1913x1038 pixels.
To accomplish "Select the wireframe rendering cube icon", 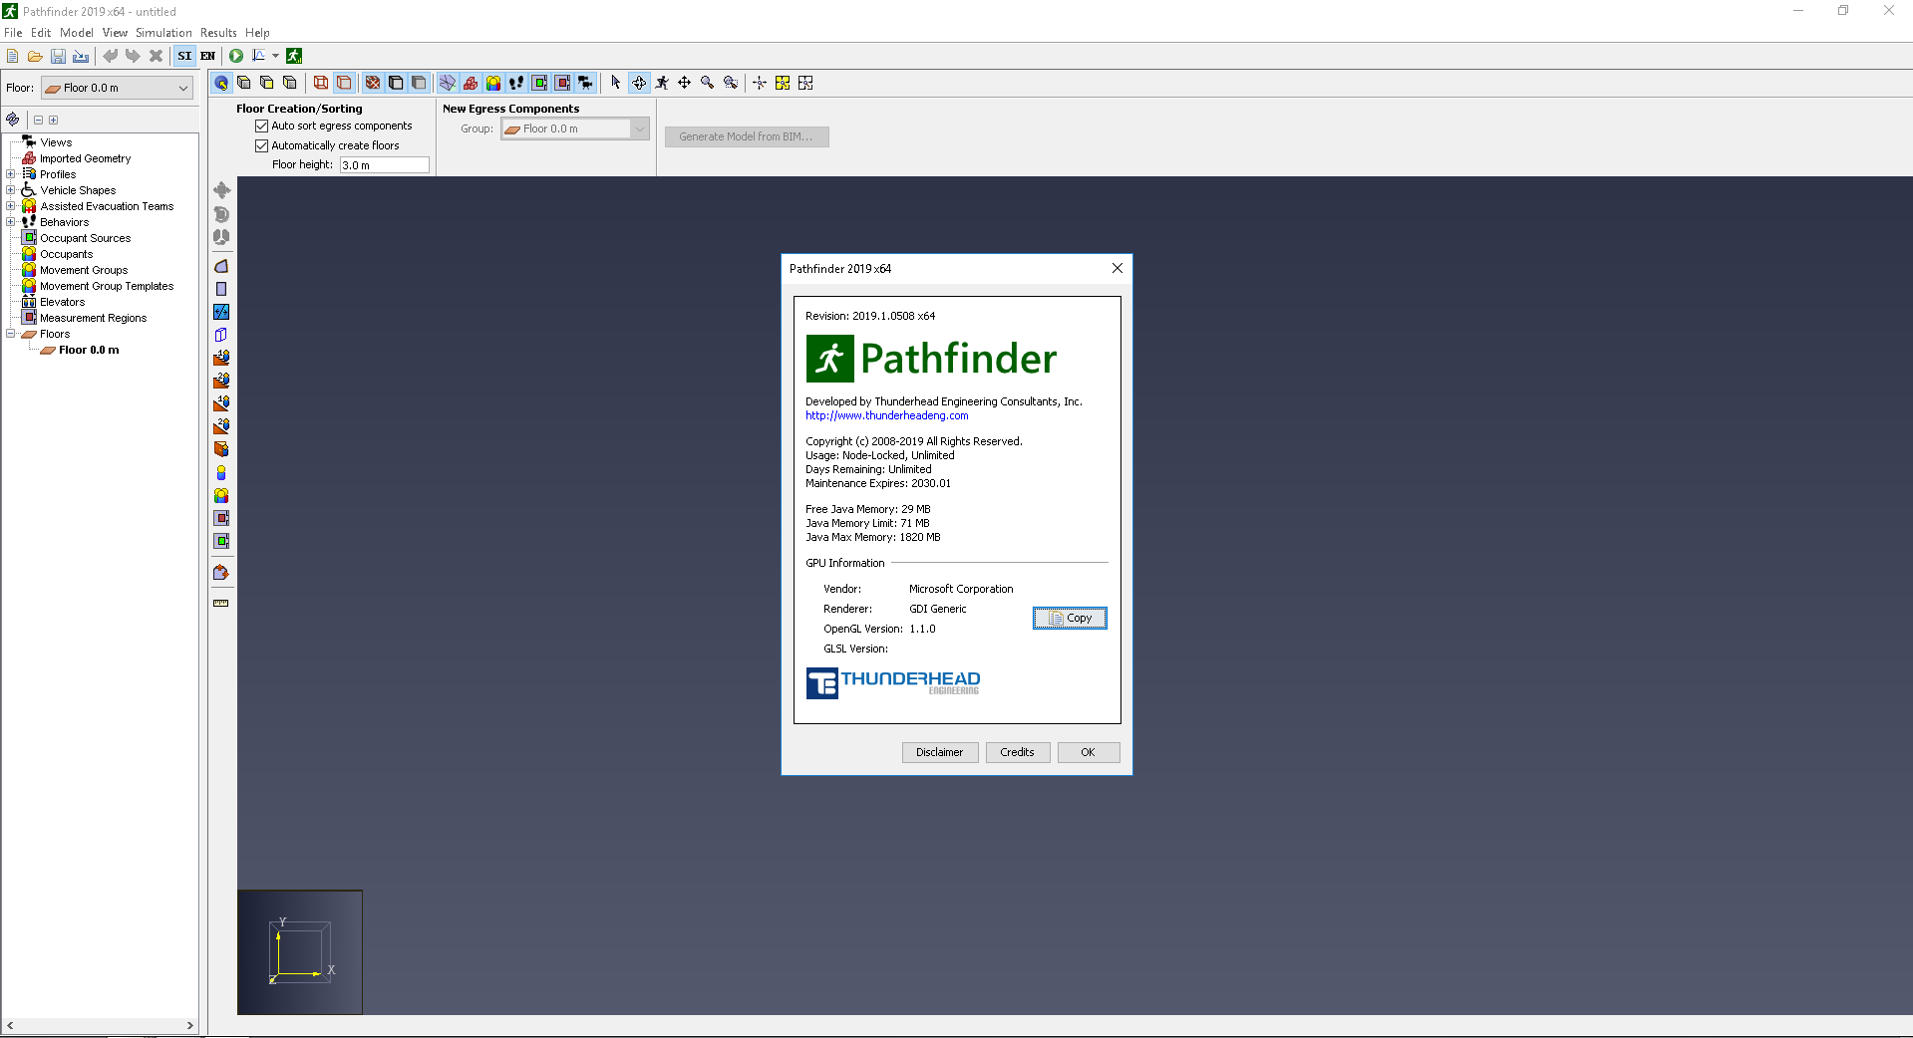I will coord(321,83).
